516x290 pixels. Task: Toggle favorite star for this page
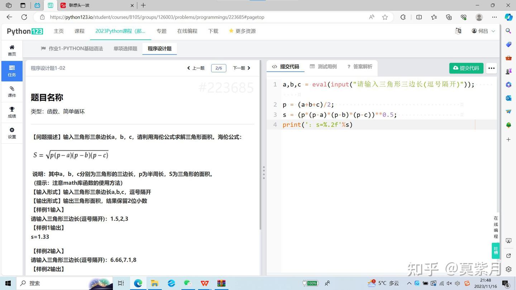(x=385, y=17)
